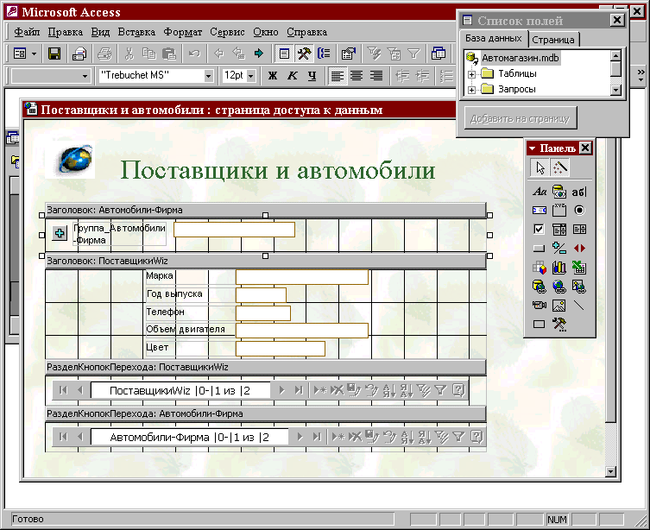The image size is (650, 530).
Task: Toggle Italic (К) formatting
Action: (293, 76)
